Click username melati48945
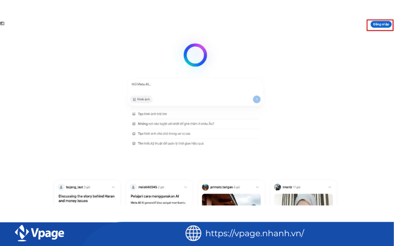 (147, 187)
